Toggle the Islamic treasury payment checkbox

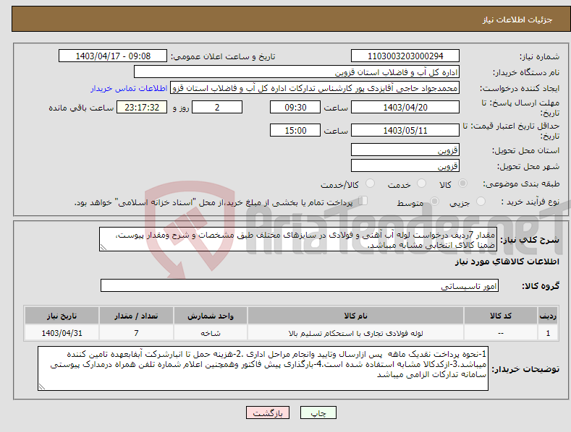363,200
